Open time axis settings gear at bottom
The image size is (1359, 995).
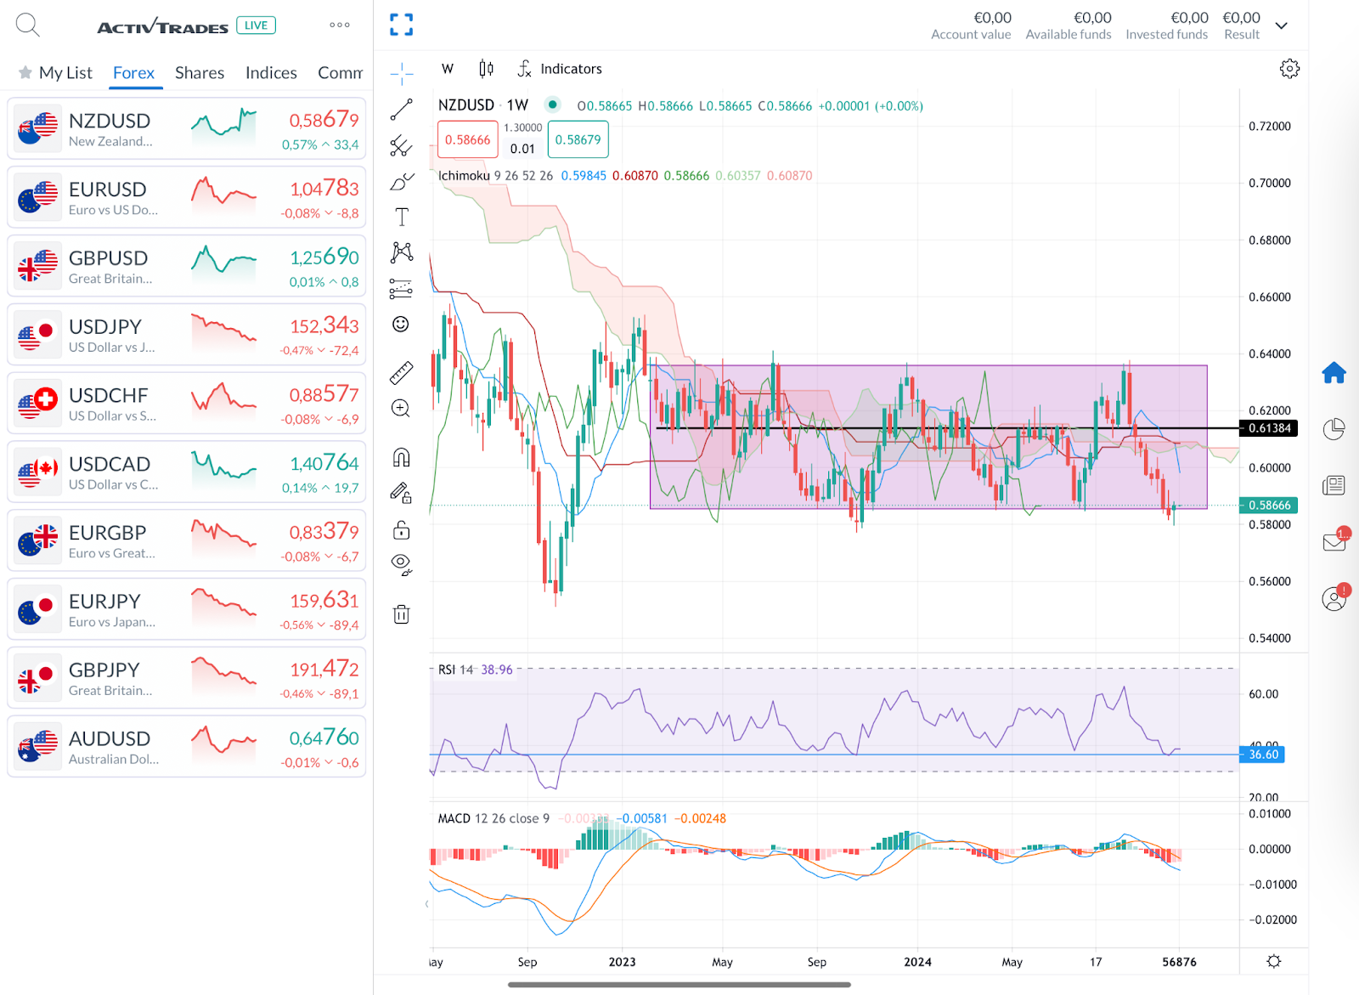(x=1273, y=961)
